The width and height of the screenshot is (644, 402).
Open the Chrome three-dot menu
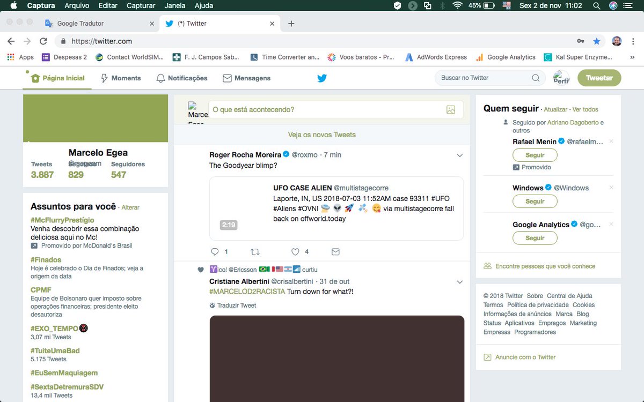(x=632, y=41)
